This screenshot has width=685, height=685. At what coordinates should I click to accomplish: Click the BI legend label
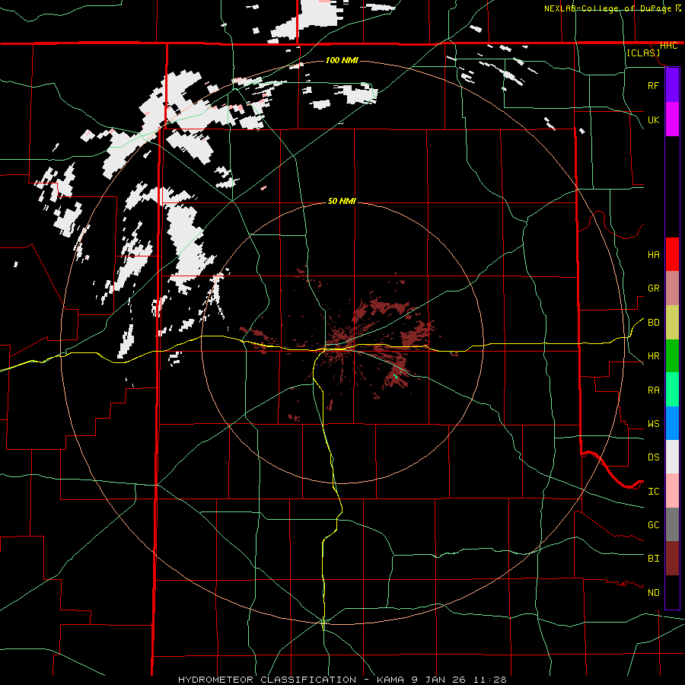click(x=653, y=559)
